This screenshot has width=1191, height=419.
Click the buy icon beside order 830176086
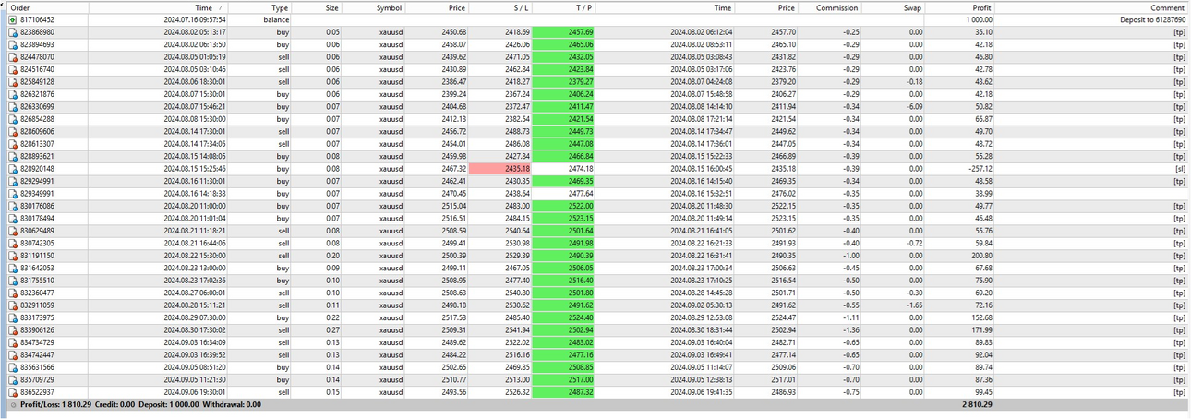pos(12,207)
